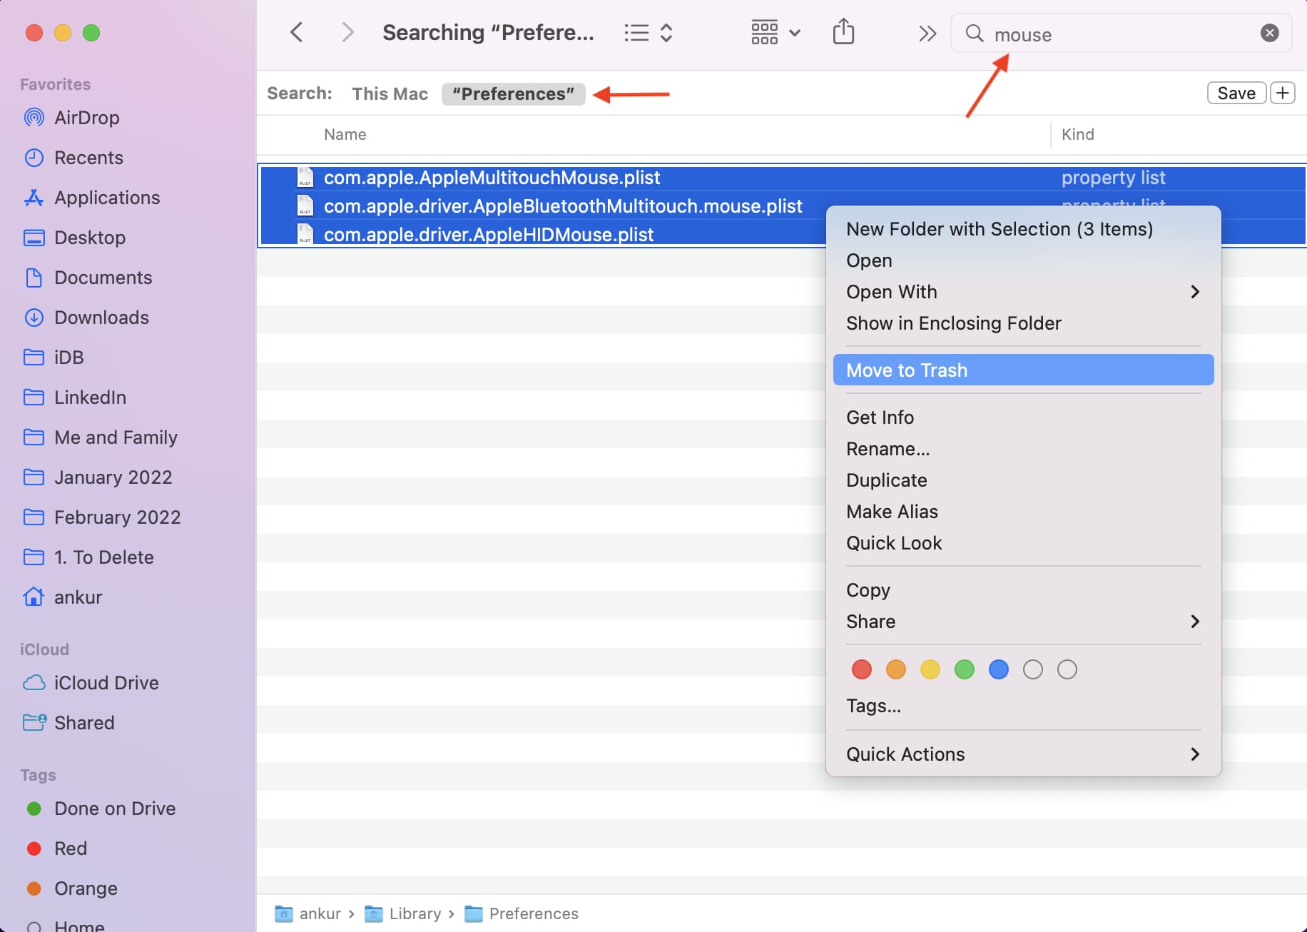Screen dimensions: 1307x932
Task: Open February 2022 folder in sidebar
Action: [102, 517]
